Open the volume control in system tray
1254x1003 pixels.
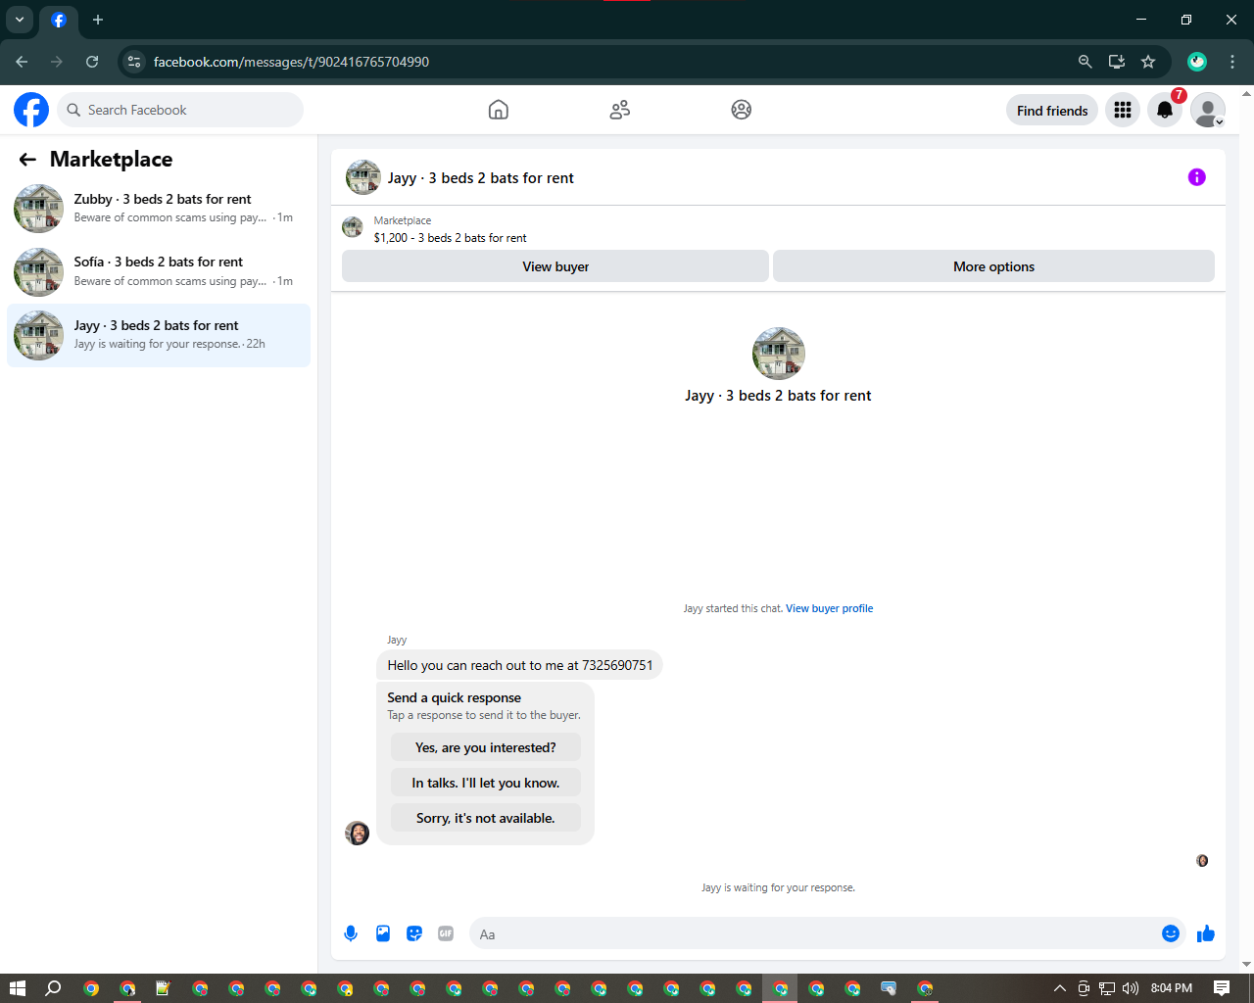click(x=1131, y=988)
